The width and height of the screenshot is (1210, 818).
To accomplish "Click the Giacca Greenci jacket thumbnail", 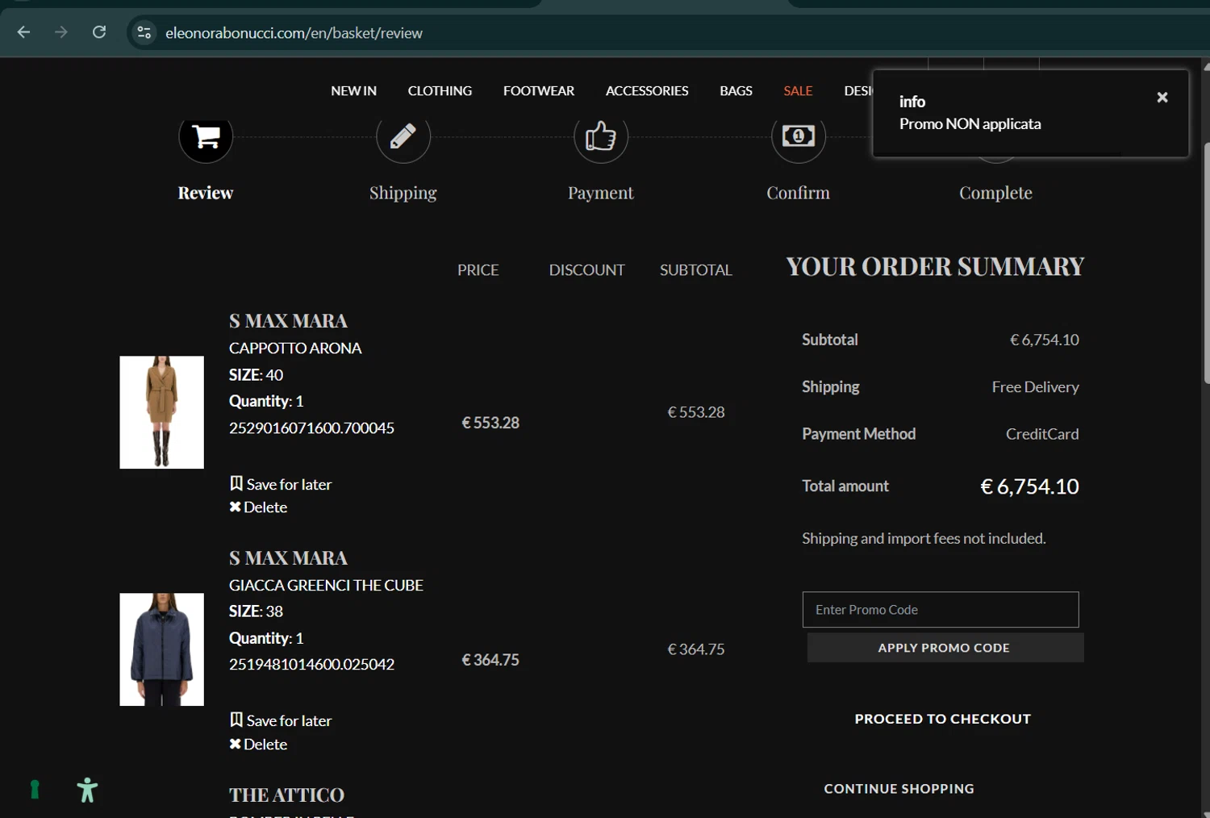I will pyautogui.click(x=161, y=649).
